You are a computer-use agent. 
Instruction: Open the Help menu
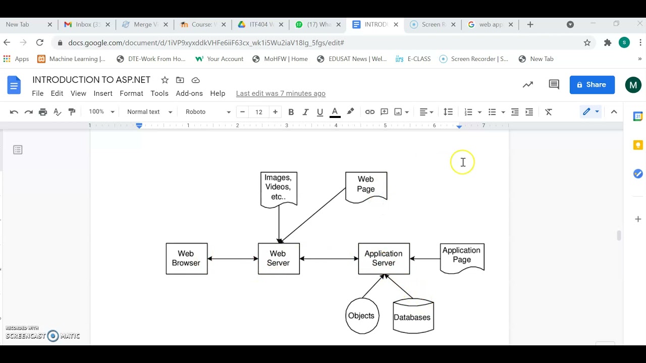[218, 93]
